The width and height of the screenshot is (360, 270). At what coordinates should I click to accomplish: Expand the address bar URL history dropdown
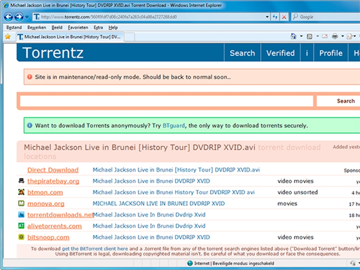267,17
